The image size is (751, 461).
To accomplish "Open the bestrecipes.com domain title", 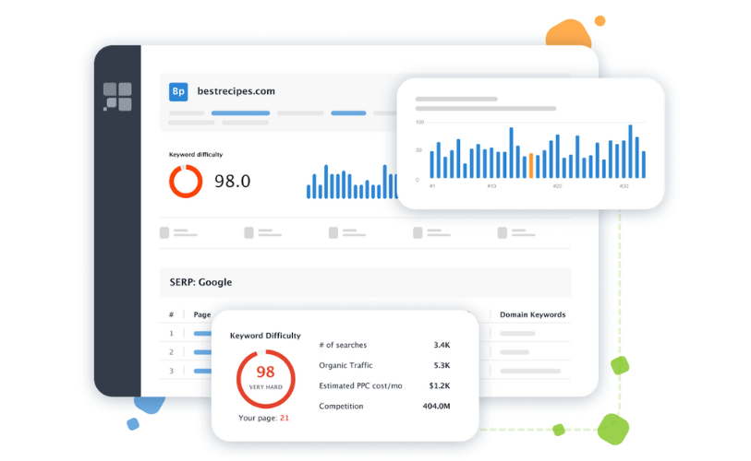I will point(236,91).
